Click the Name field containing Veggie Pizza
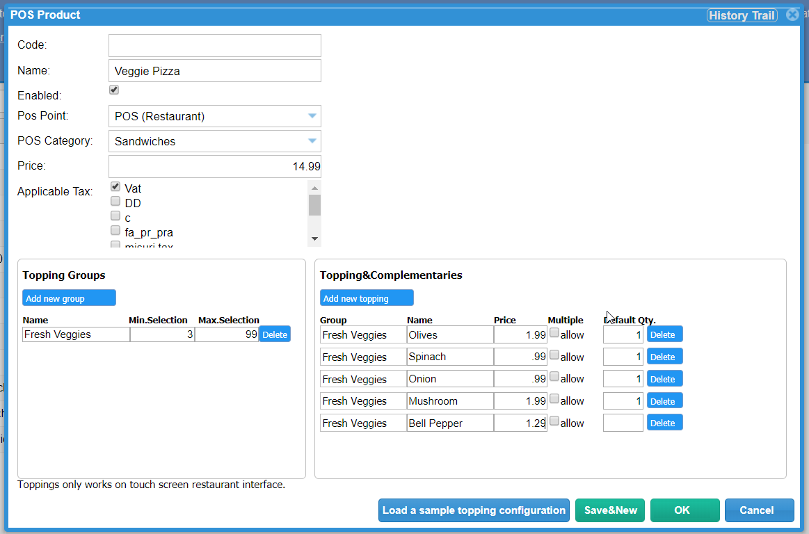Screen dimensions: 809x534 coord(215,71)
